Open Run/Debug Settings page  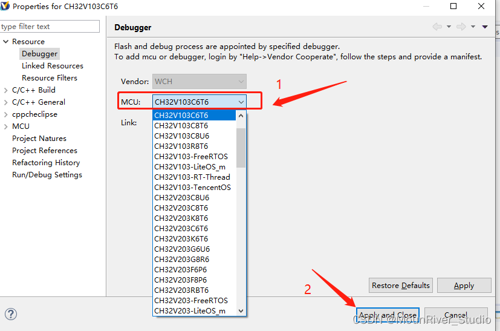[47, 175]
